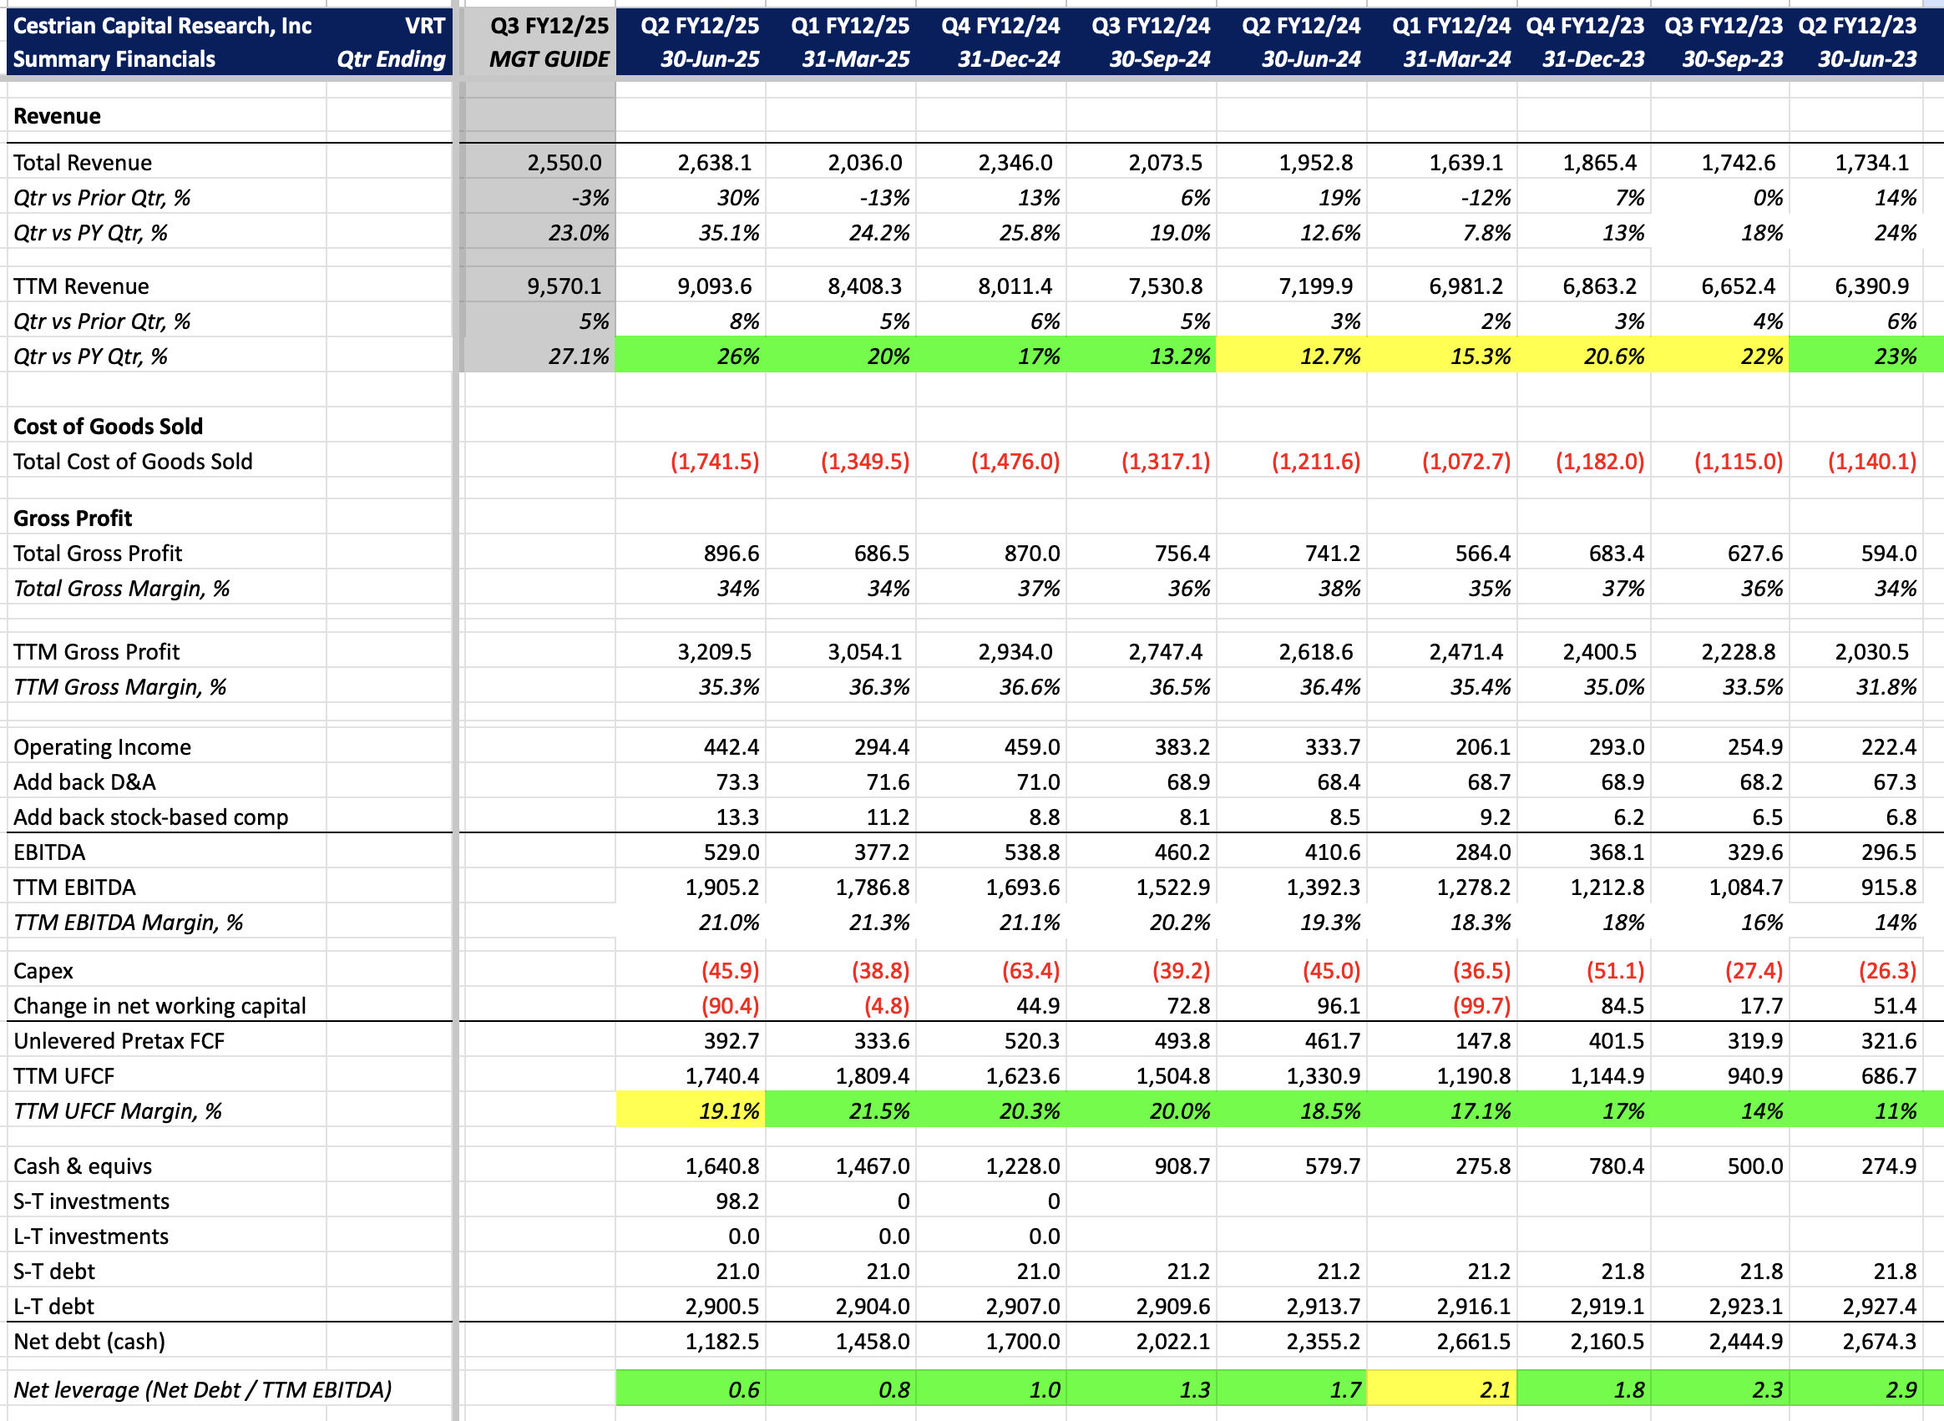Select the Total Revenue guidance cell 2,550.0

point(564,163)
